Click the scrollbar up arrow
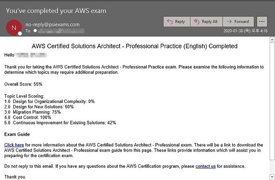Image resolution: width=275 pixels, height=180 pixels. 272,39
